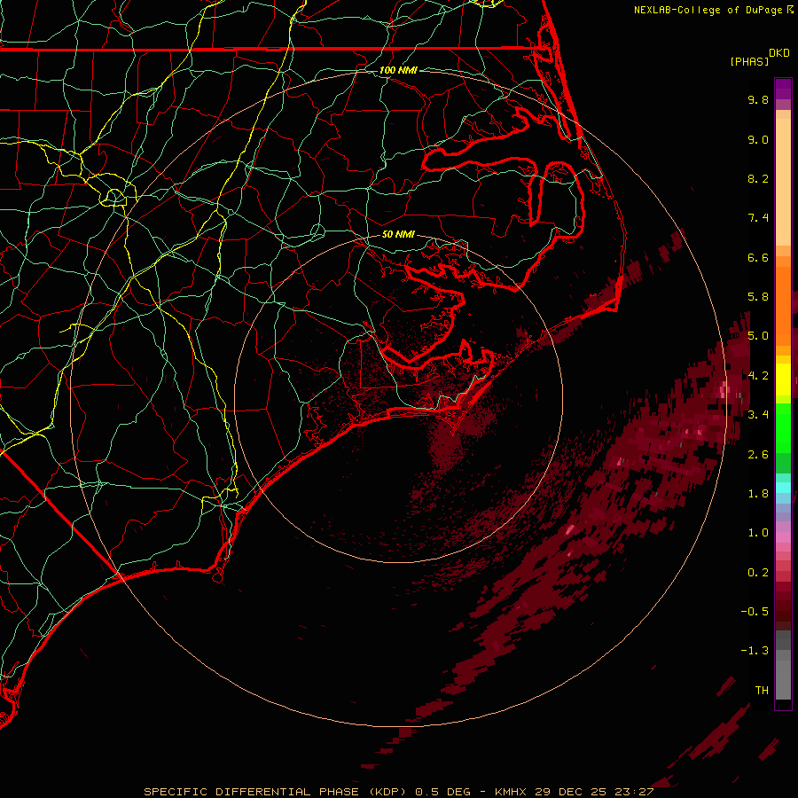
Task: Click the 8.2 value on color scale
Action: pos(758,178)
